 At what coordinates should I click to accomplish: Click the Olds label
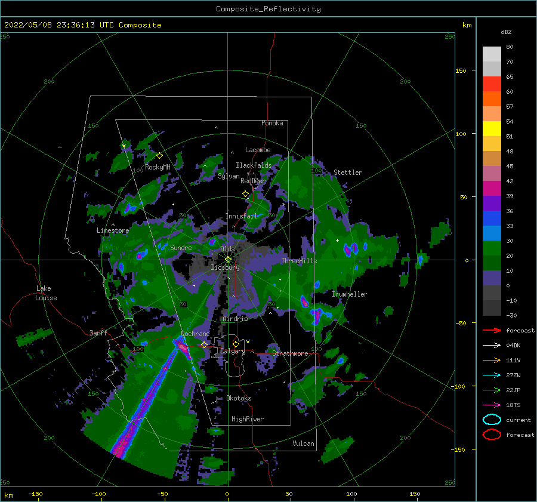pyautogui.click(x=227, y=249)
